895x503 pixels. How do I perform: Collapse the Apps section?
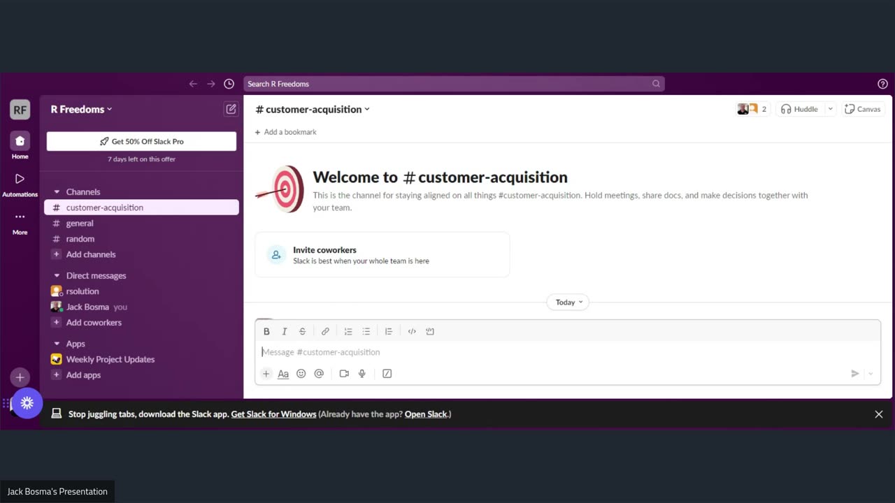[57, 344]
